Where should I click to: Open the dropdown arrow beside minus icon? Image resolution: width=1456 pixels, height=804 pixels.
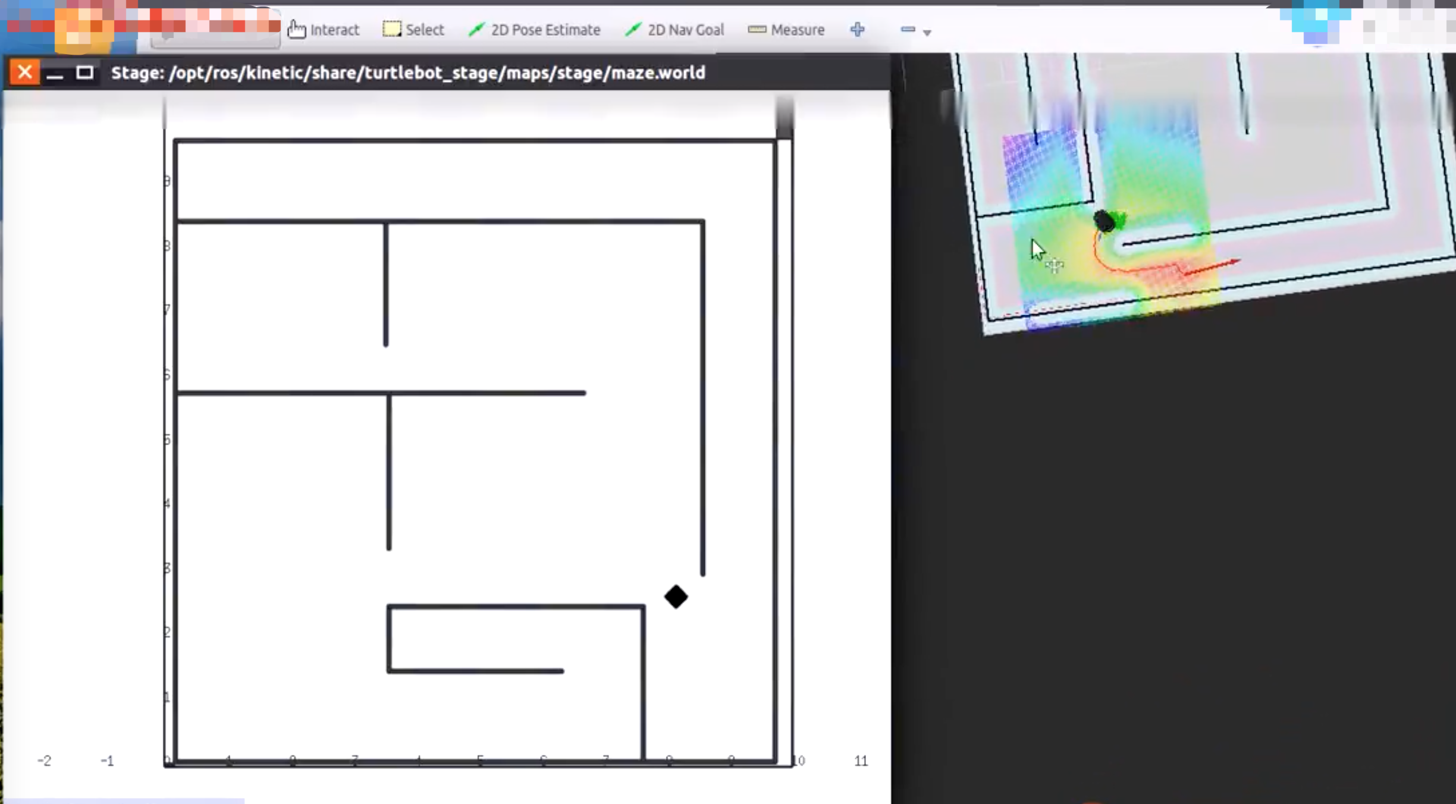(927, 33)
